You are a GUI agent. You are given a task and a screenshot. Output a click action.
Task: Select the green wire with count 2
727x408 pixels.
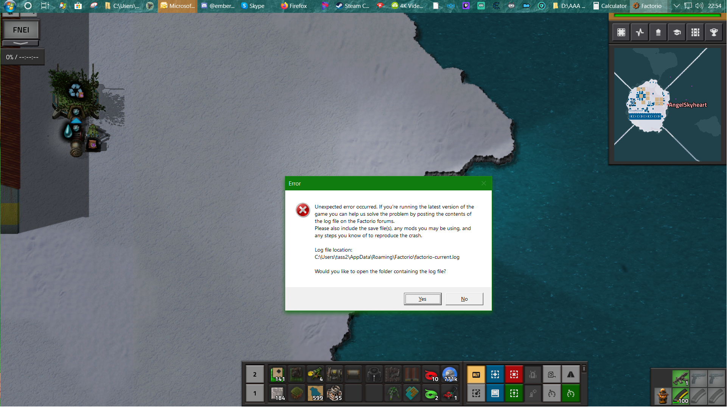point(431,393)
